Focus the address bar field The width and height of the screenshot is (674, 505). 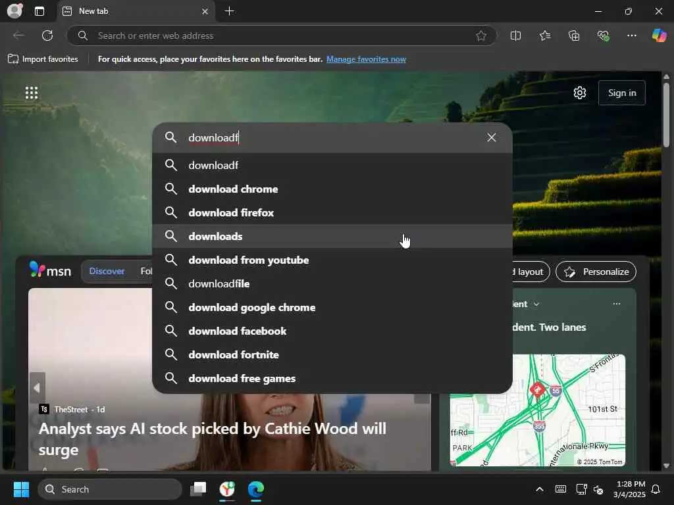click(x=282, y=36)
